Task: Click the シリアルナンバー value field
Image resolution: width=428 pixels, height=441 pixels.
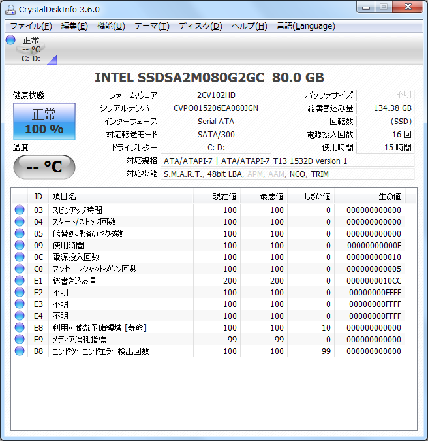Action: [215, 108]
